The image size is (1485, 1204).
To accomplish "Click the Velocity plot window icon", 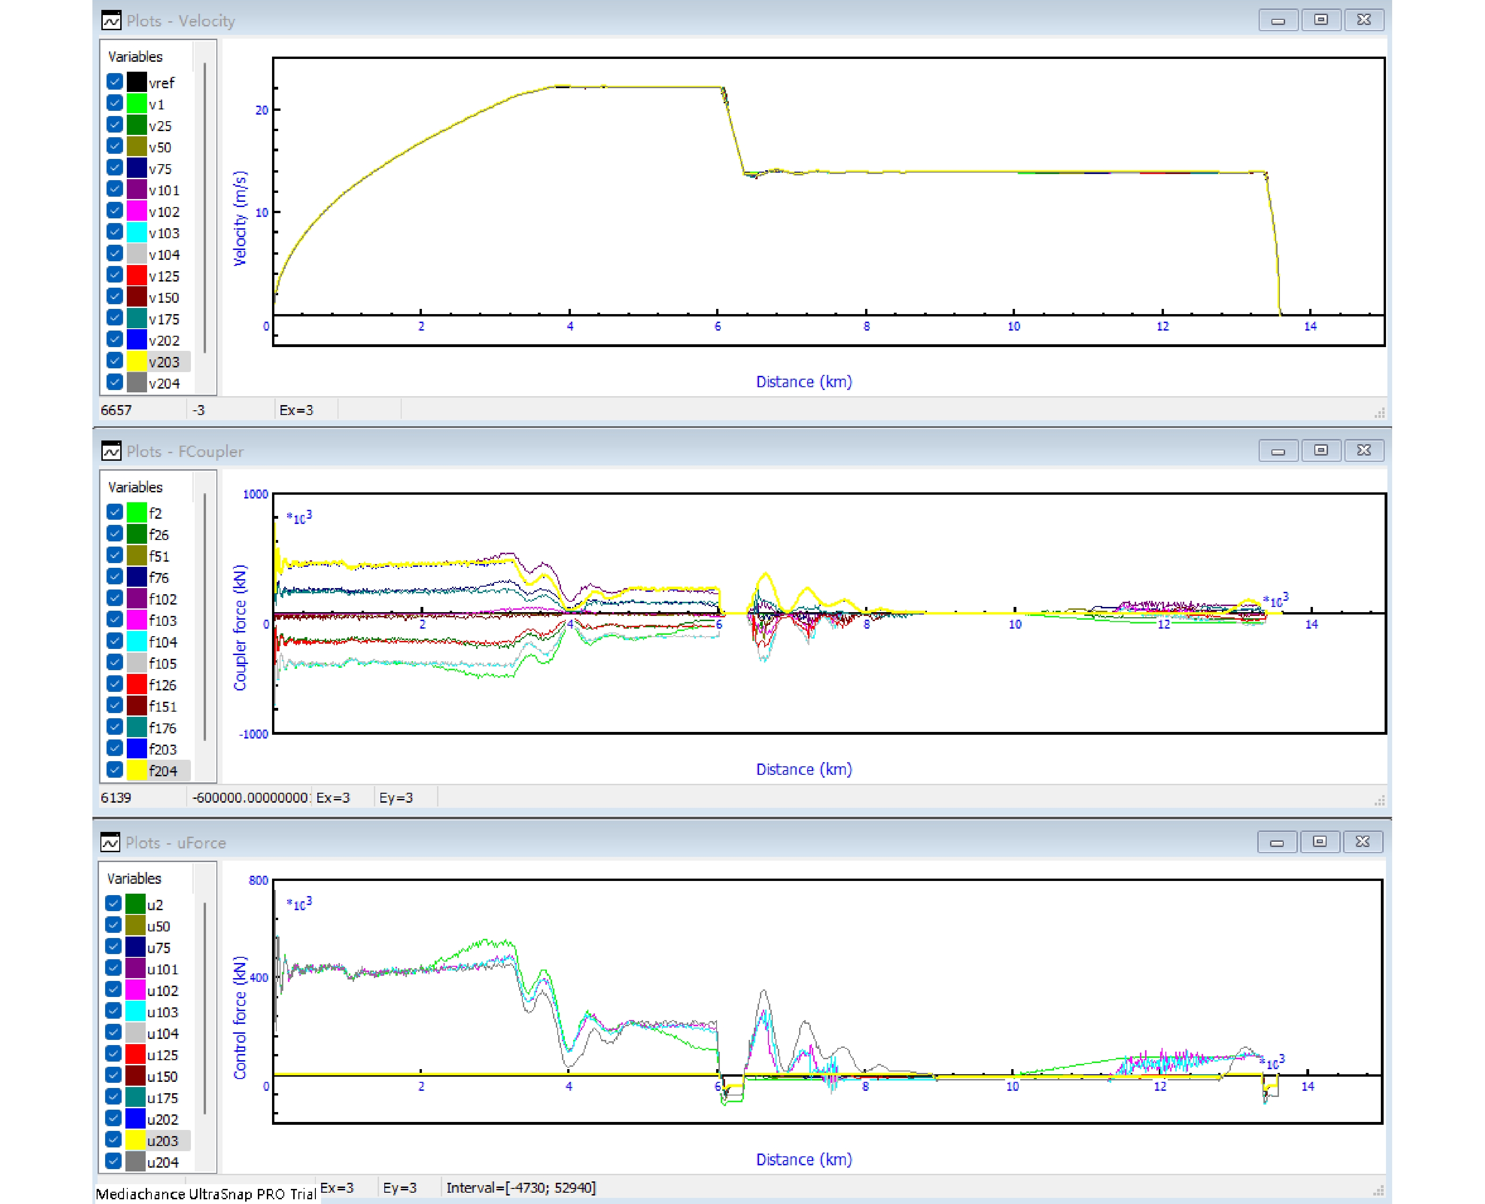I will pyautogui.click(x=111, y=21).
